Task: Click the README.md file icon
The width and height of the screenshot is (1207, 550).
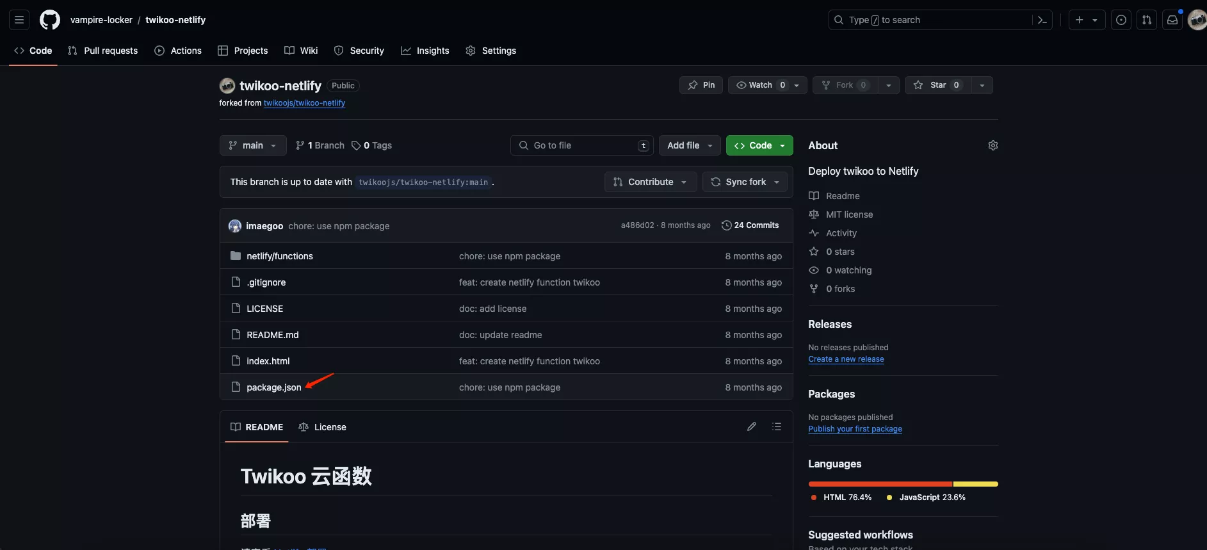Action: click(236, 335)
